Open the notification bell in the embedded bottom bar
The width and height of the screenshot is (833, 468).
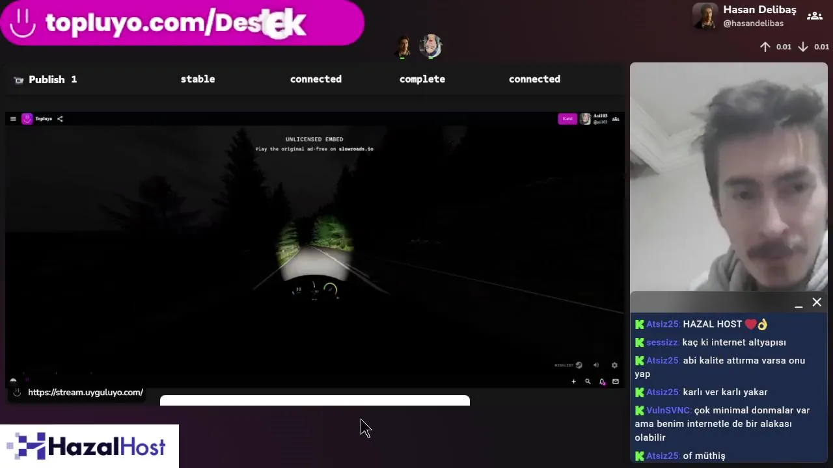(x=602, y=382)
